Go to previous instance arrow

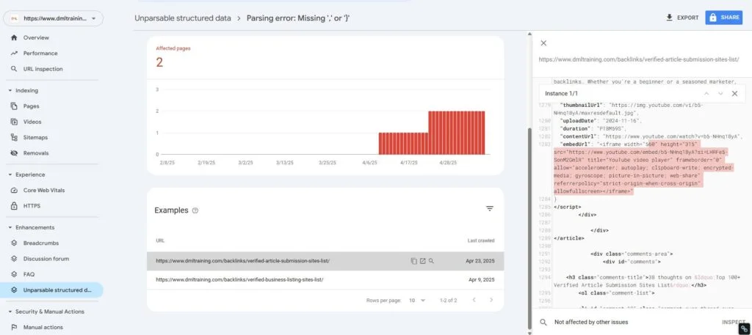(706, 93)
